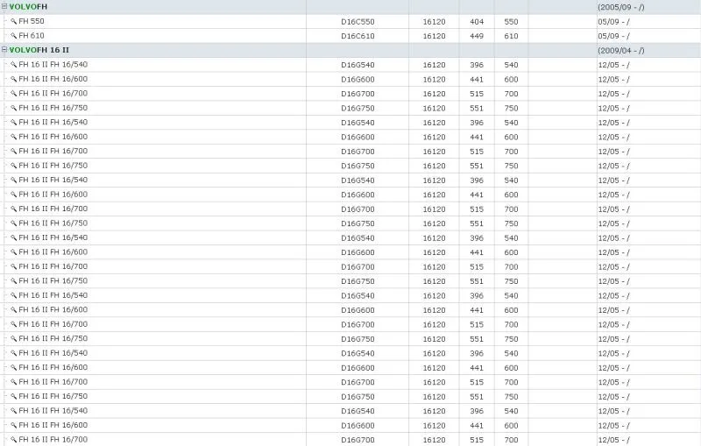Open magnifier icon beside FH 550
Viewport: 701px width, 446px height.
pyautogui.click(x=14, y=21)
